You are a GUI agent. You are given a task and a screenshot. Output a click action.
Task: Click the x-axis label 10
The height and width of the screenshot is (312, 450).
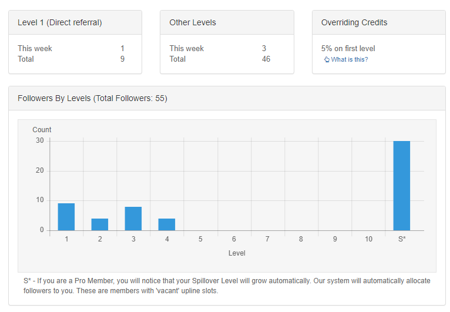pyautogui.click(x=368, y=239)
